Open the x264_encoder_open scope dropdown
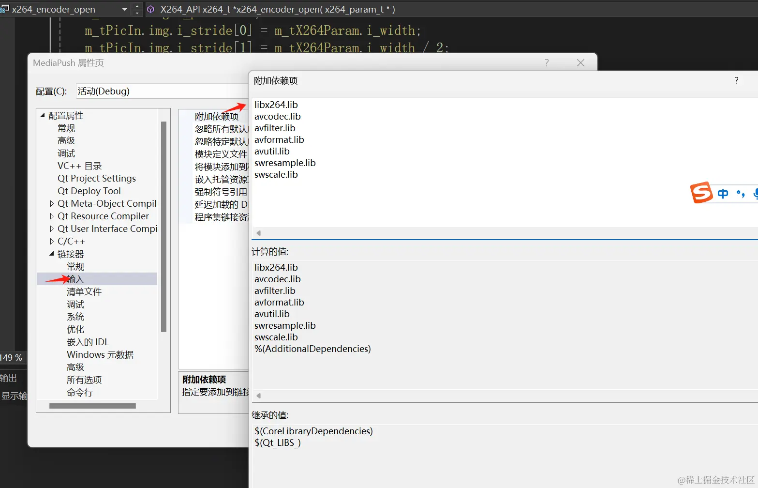 click(x=124, y=9)
